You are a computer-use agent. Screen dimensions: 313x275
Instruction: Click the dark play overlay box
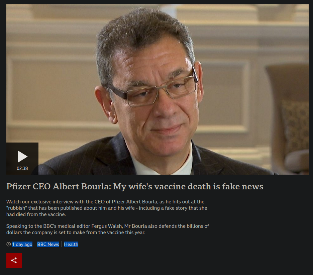(22, 158)
